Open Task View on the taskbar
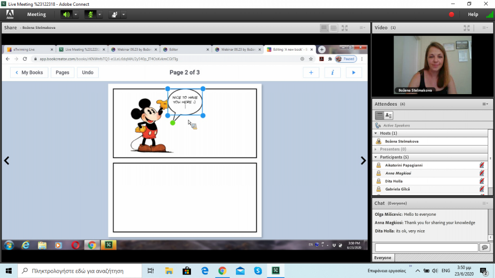495x278 pixels. (x=151, y=271)
